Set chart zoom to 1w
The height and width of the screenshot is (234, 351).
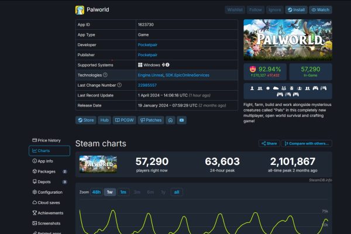pyautogui.click(x=110, y=192)
